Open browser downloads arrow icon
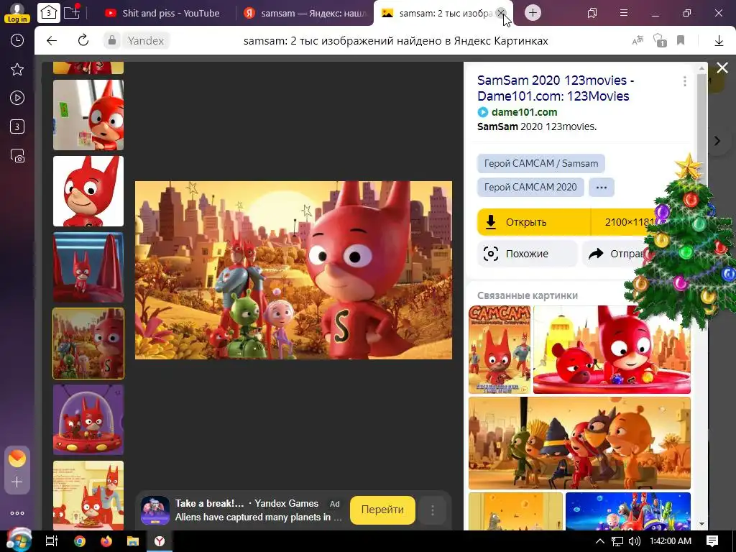This screenshot has width=736, height=552. (x=719, y=41)
